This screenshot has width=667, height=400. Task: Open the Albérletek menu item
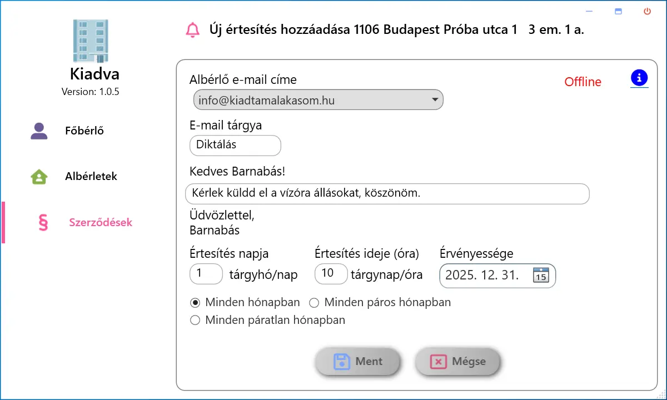pyautogui.click(x=91, y=177)
